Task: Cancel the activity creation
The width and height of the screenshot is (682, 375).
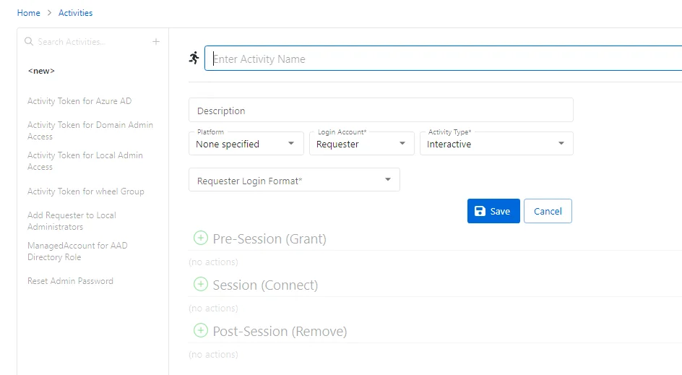Action: [x=548, y=211]
